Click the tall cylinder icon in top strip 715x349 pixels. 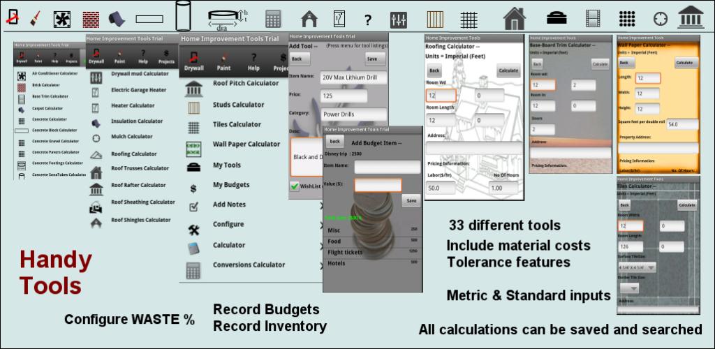(184, 15)
